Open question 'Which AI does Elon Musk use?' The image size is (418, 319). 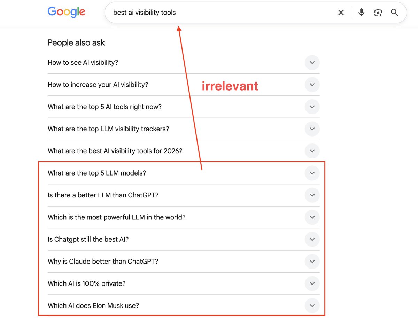point(93,306)
